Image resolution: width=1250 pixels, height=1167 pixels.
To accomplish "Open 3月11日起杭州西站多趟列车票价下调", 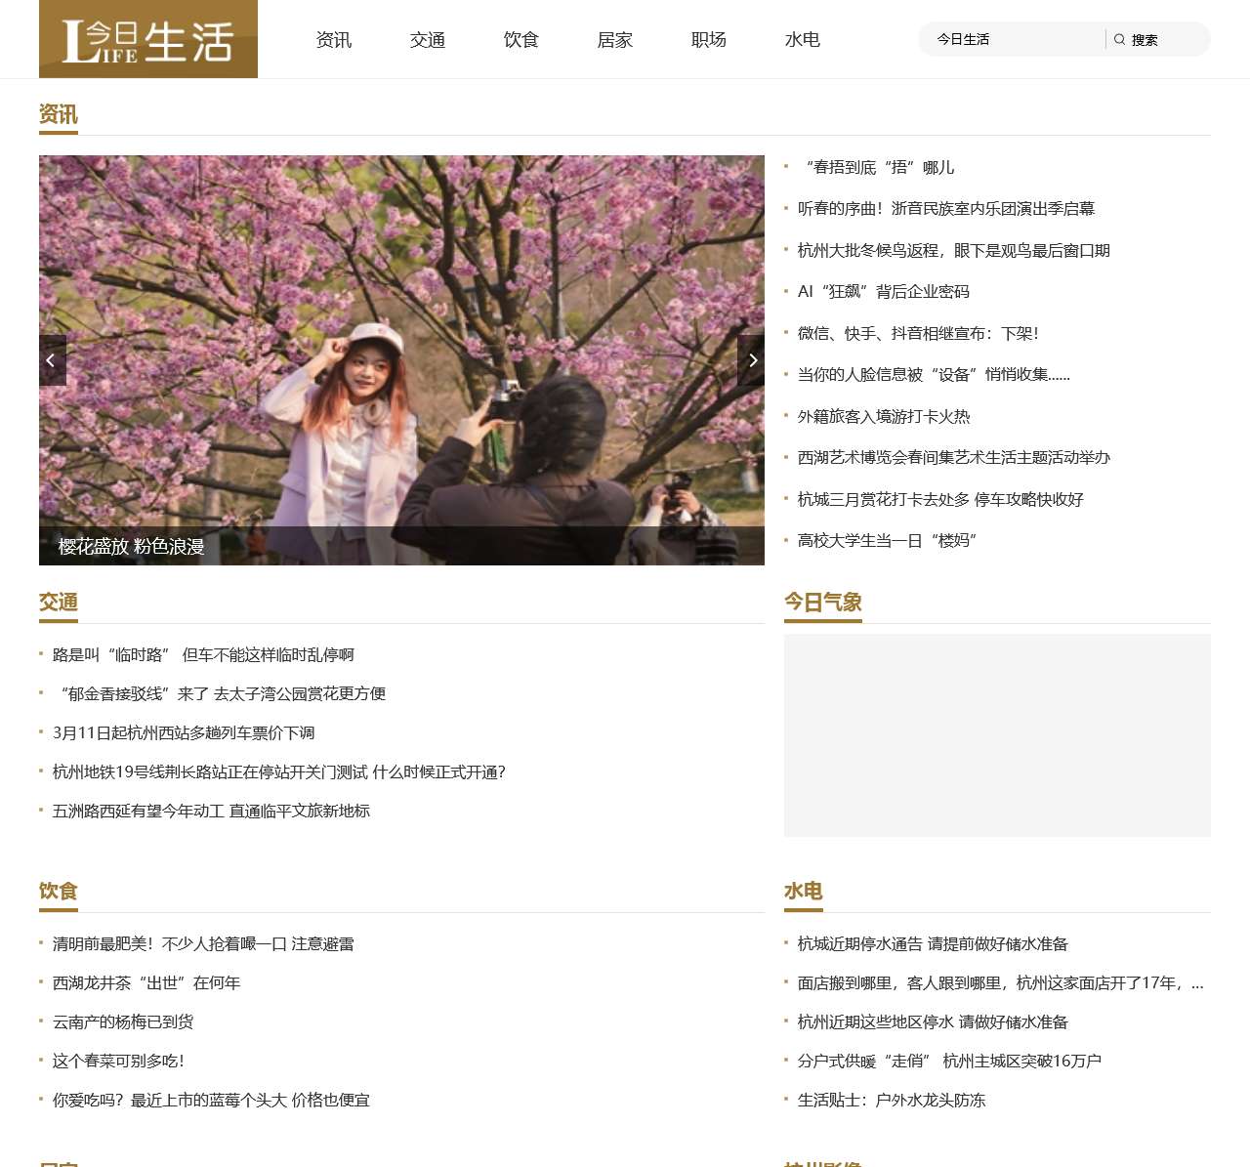I will 184,733.
